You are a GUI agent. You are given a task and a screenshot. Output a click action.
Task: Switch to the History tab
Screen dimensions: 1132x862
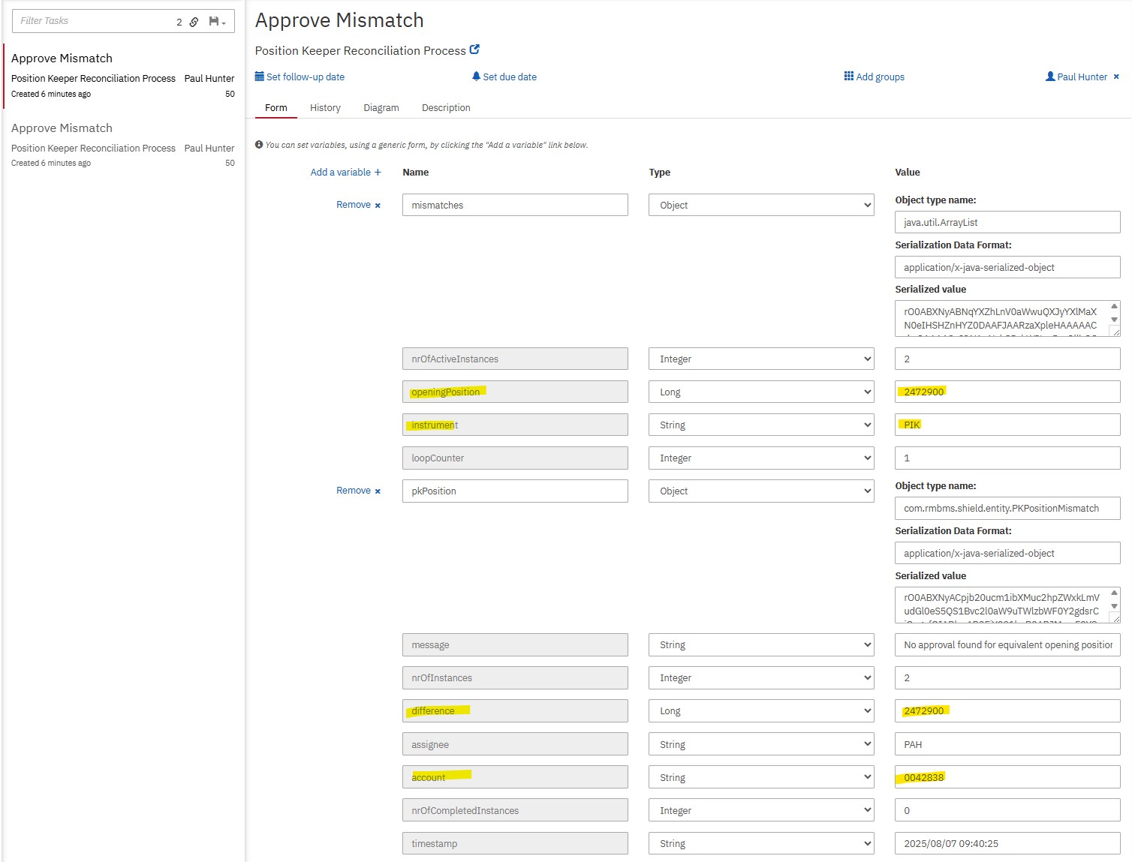point(325,108)
